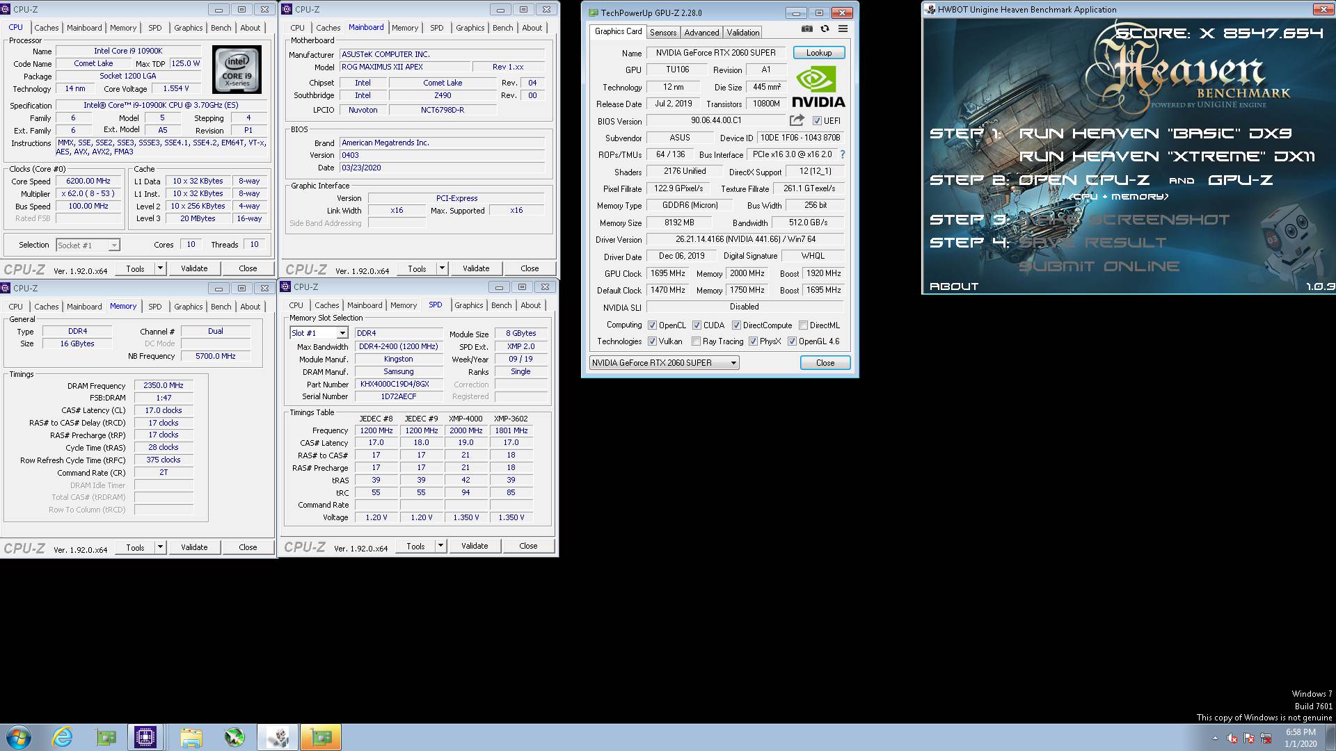Viewport: 1336px width, 751px height.
Task: Open About tab in CPU-Z Memory window
Action: [x=250, y=307]
